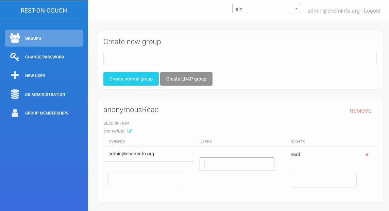The image size is (389, 211).
Task: Focus the add owner input field
Action: coord(146,179)
